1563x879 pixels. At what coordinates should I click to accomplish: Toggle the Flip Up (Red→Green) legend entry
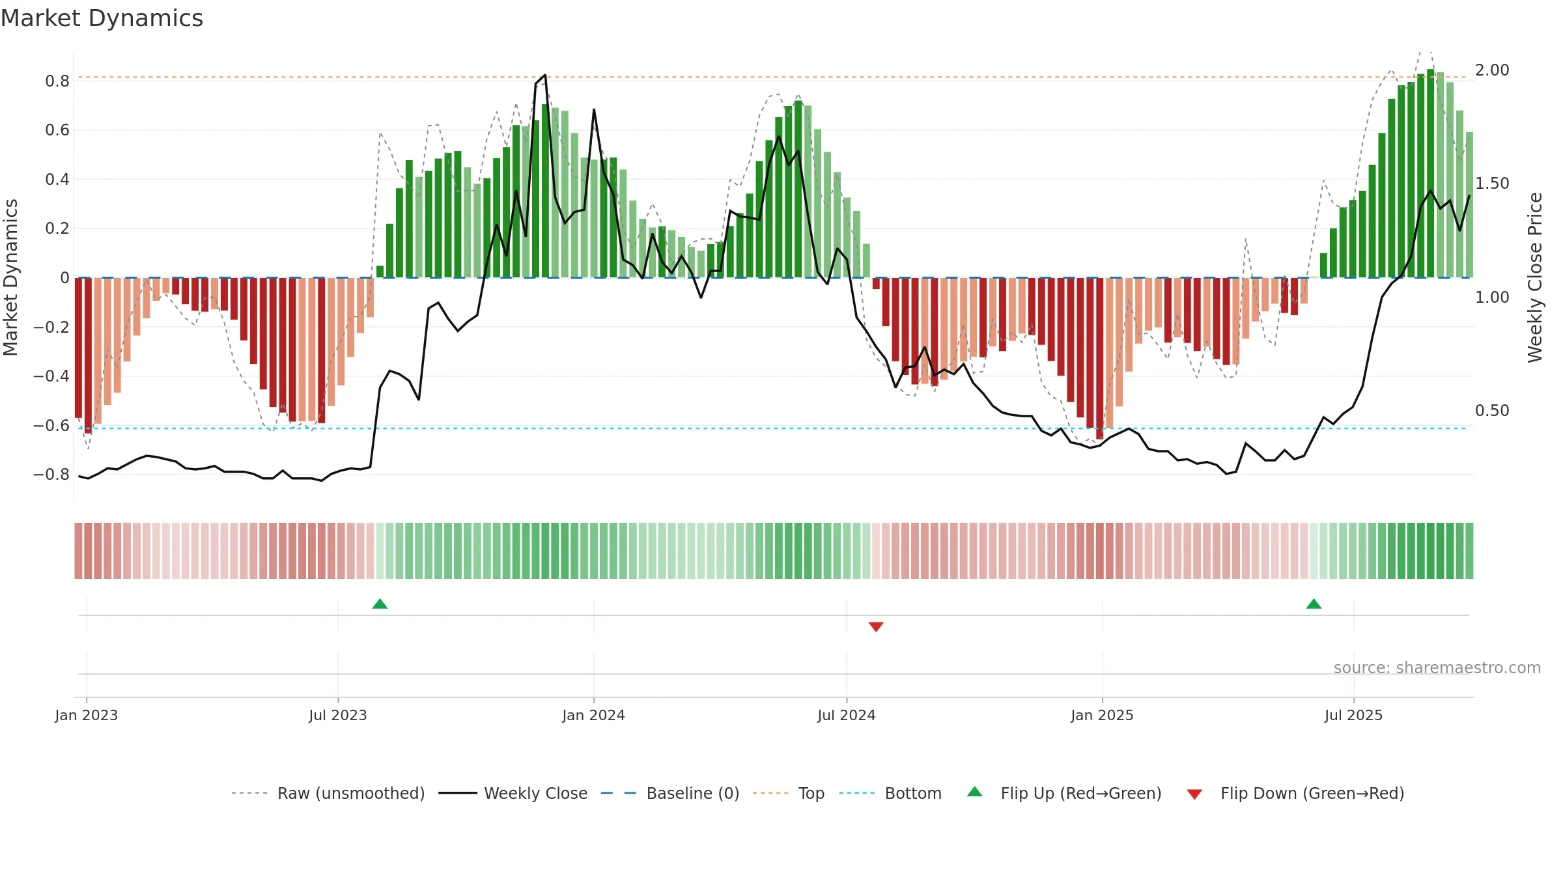click(x=1065, y=793)
